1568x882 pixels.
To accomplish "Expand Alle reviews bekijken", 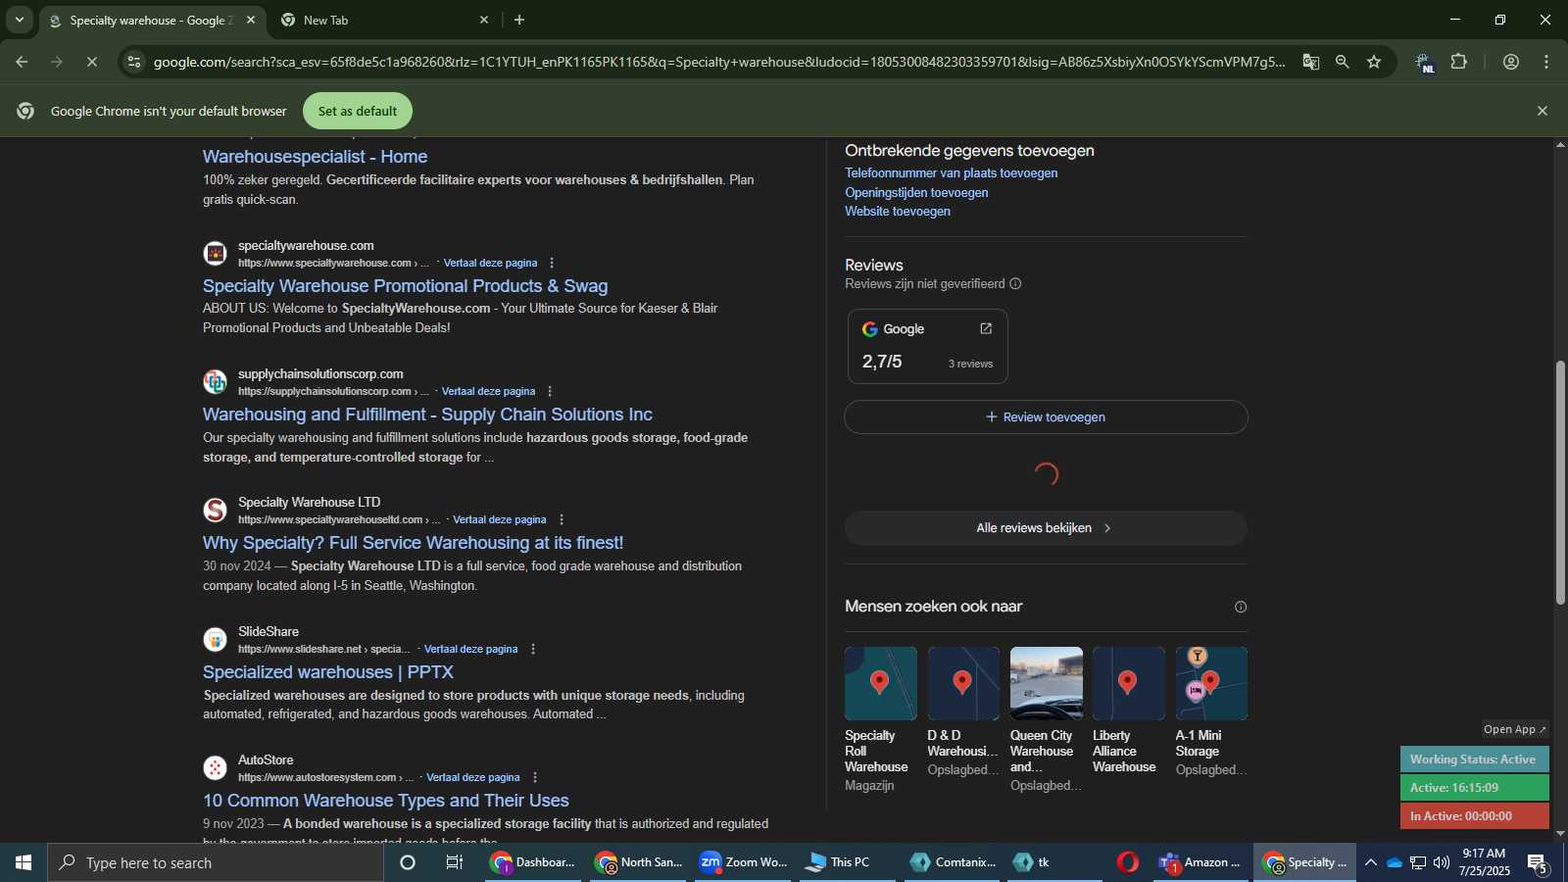I will point(1046,528).
